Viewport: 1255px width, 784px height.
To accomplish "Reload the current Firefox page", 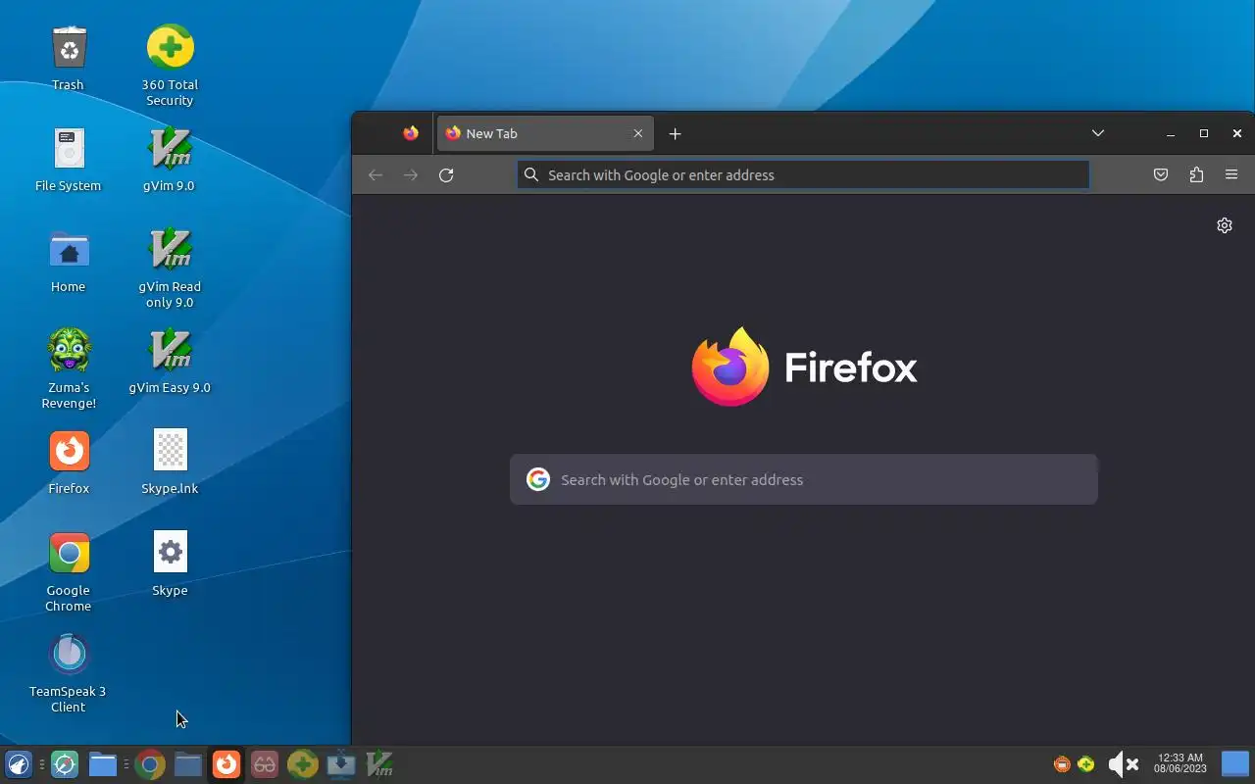I will click(x=446, y=174).
